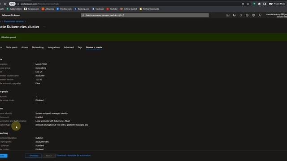Click the (new) aksrg resource group value
This screenshot has height=161, width=287.
tap(41, 68)
